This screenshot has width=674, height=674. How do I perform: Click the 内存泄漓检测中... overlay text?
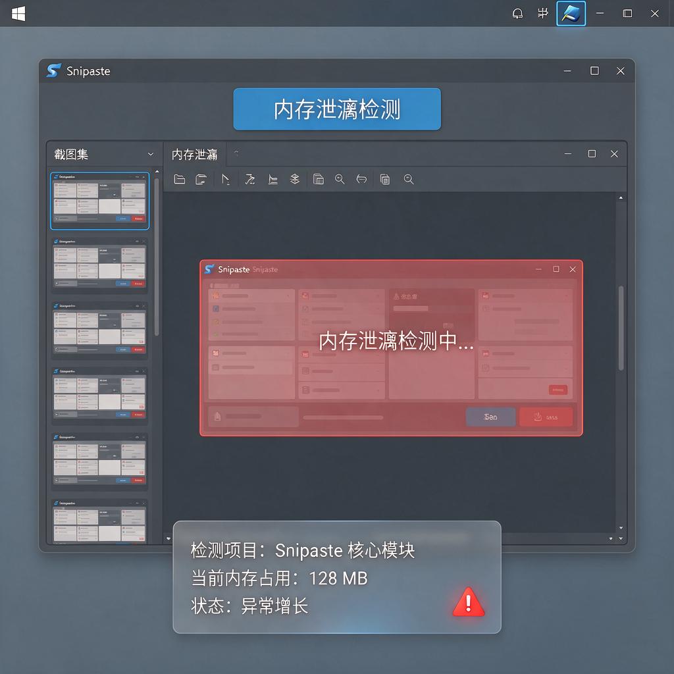point(396,340)
